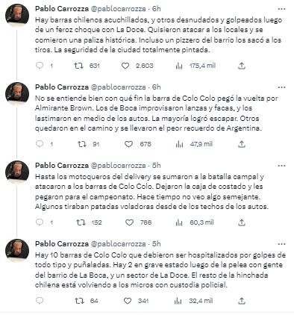Retweet the tweet with 152 retweets
This screenshot has width=294, height=315.
pos(81,222)
